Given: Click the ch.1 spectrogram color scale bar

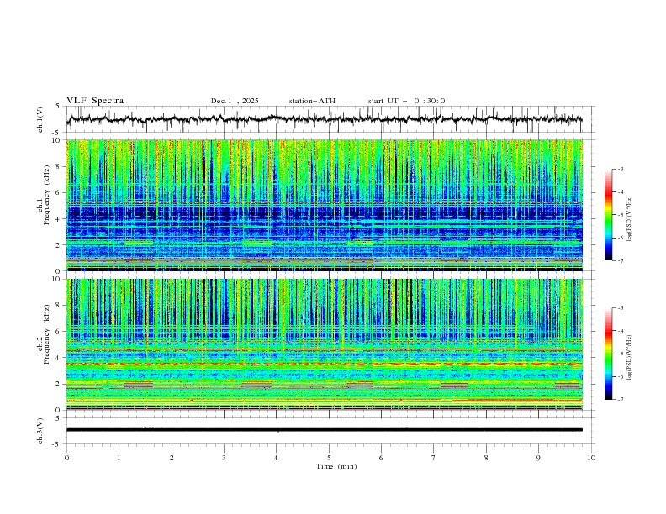Looking at the screenshot, I should pyautogui.click(x=608, y=215).
